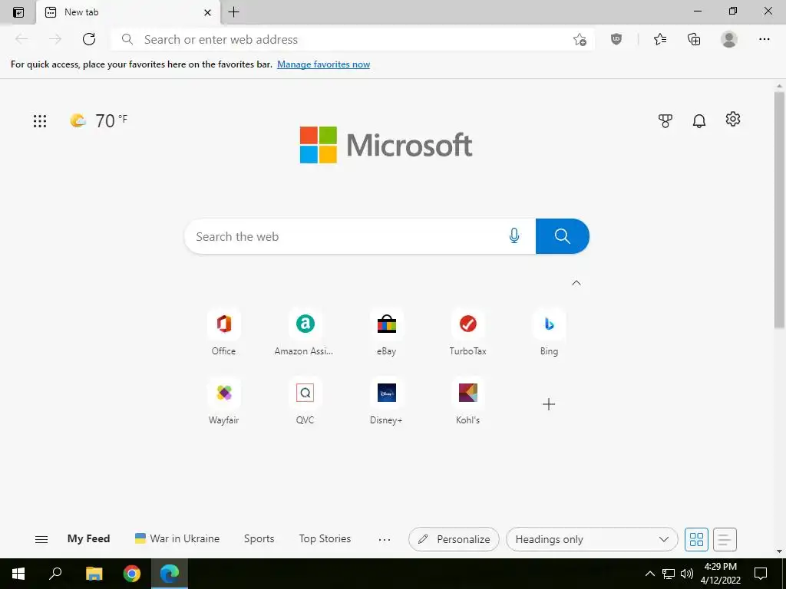
Task: Open page settings gear icon
Action: 733,119
